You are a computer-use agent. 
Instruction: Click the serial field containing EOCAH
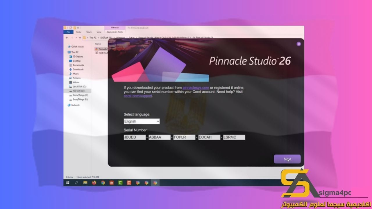click(209, 137)
